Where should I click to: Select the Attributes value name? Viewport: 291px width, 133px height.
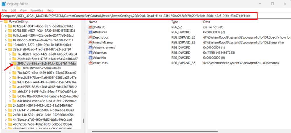click(100, 32)
